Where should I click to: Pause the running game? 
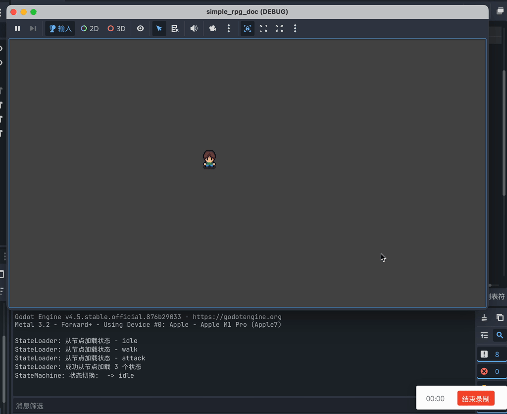pyautogui.click(x=17, y=28)
